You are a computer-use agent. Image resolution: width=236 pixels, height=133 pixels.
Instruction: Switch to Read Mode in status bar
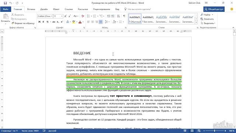click(x=185, y=131)
